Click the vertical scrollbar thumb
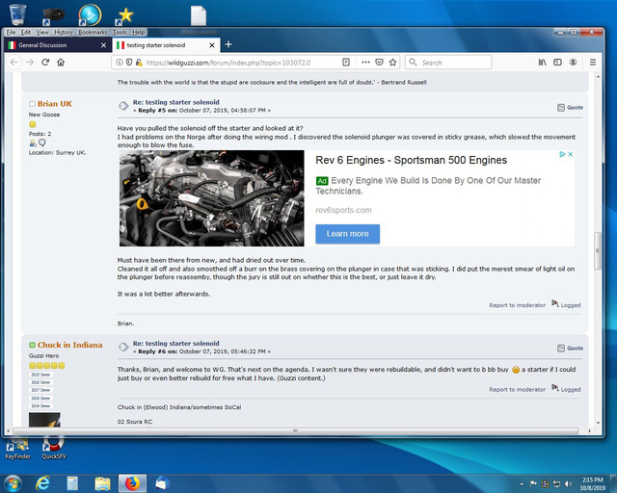The height and width of the screenshot is (493, 617). 598,250
